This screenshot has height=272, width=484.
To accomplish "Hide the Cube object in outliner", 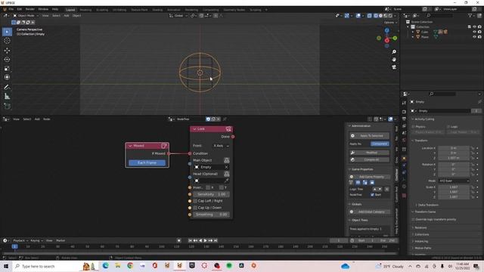I will pos(474,32).
